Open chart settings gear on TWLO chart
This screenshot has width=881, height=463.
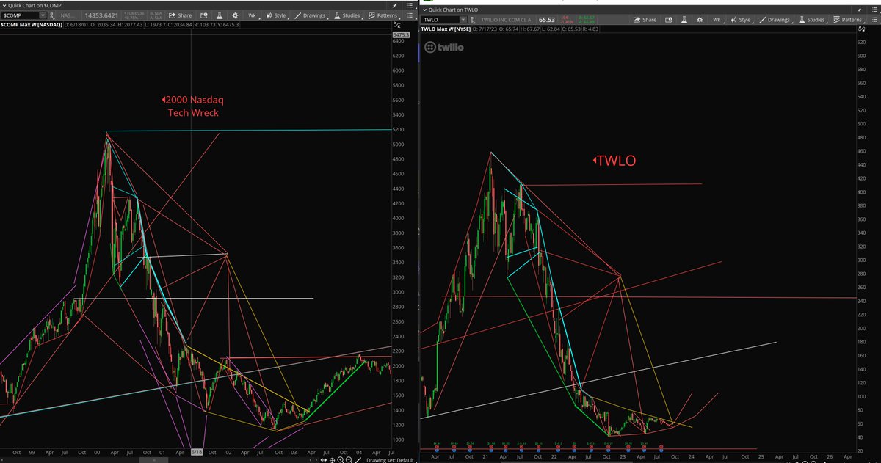tap(700, 20)
